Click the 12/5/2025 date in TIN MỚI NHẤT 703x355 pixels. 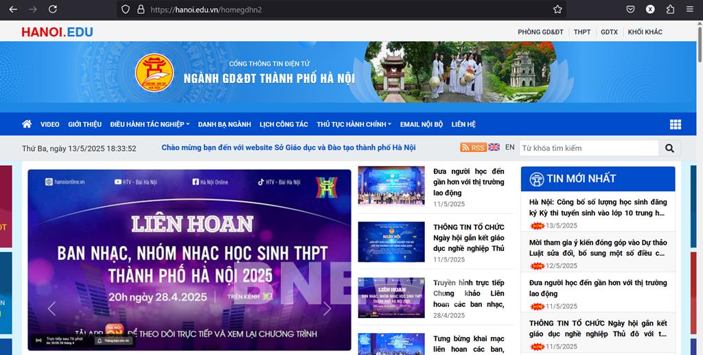(x=561, y=266)
